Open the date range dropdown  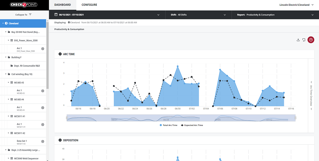[x=158, y=15]
